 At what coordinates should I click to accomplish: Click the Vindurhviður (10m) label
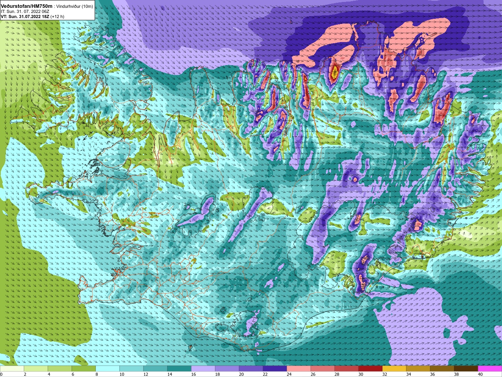pyautogui.click(x=75, y=6)
